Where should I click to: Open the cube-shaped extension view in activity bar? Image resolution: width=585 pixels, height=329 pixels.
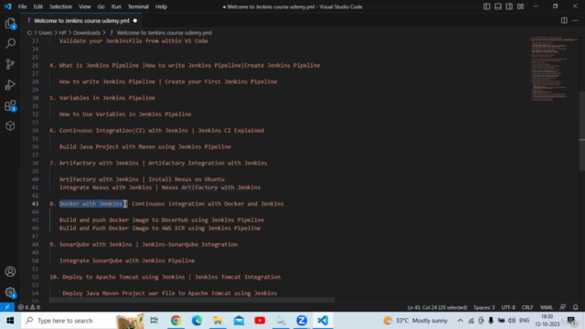click(10, 126)
